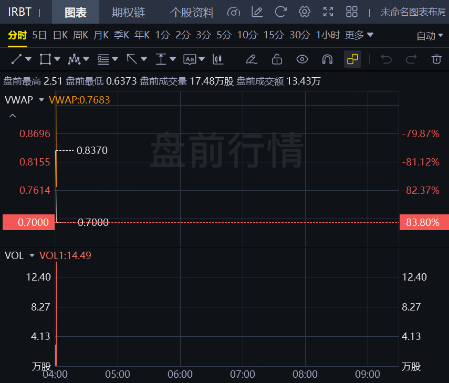
Task: Click the VWAP:0.7683 value
Action: pos(79,100)
